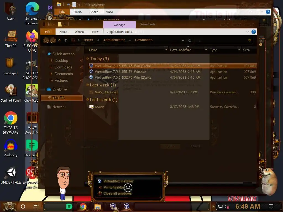
Task: Open Home tab in back File Explorer window
Action: point(78,12)
